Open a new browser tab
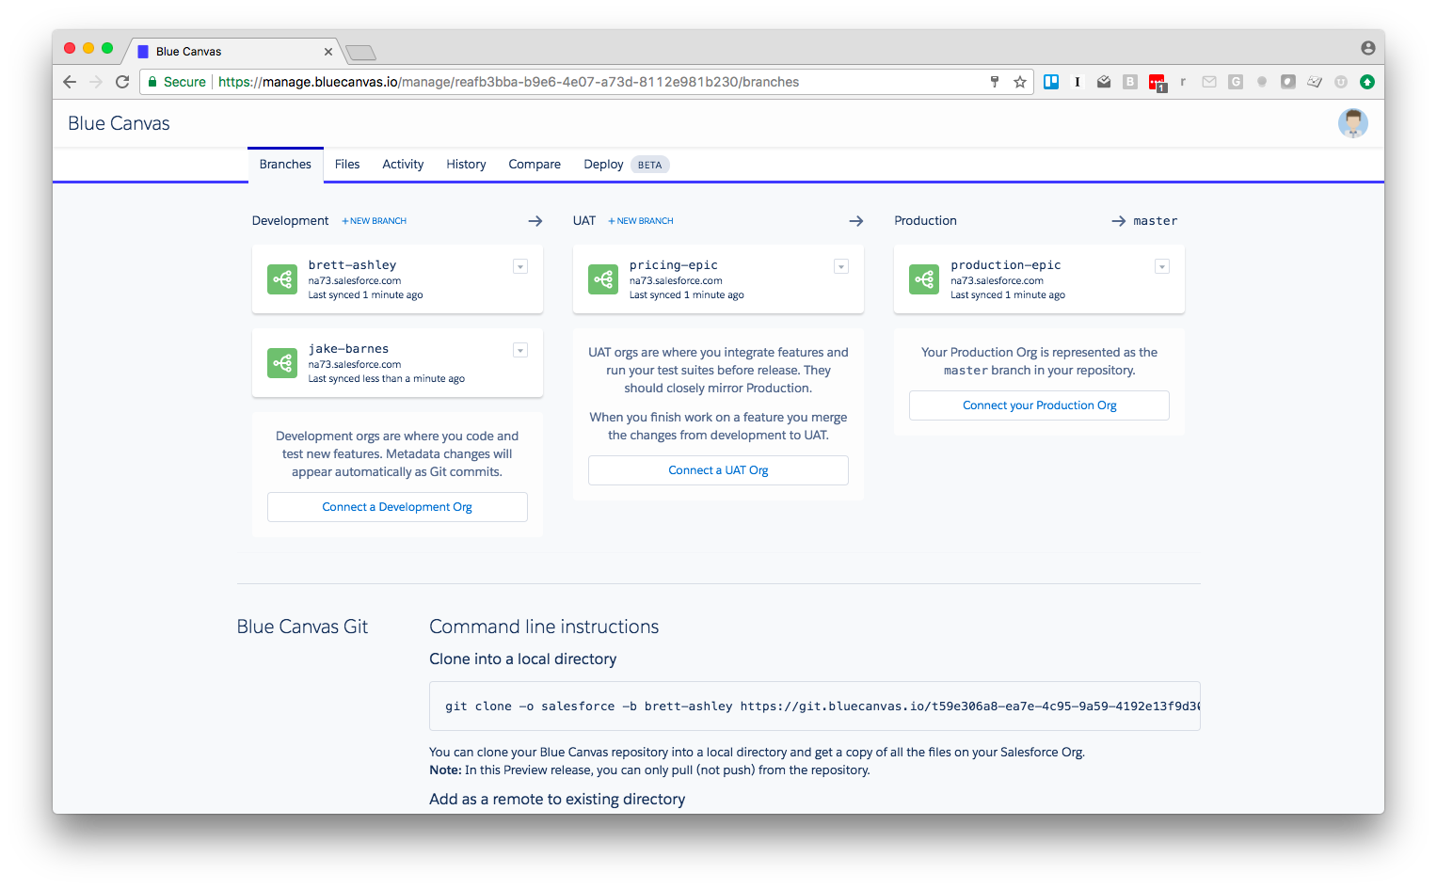 361,53
